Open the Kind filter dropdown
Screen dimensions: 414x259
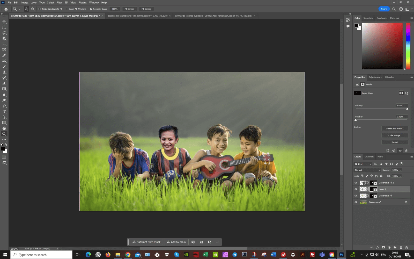click(x=363, y=164)
